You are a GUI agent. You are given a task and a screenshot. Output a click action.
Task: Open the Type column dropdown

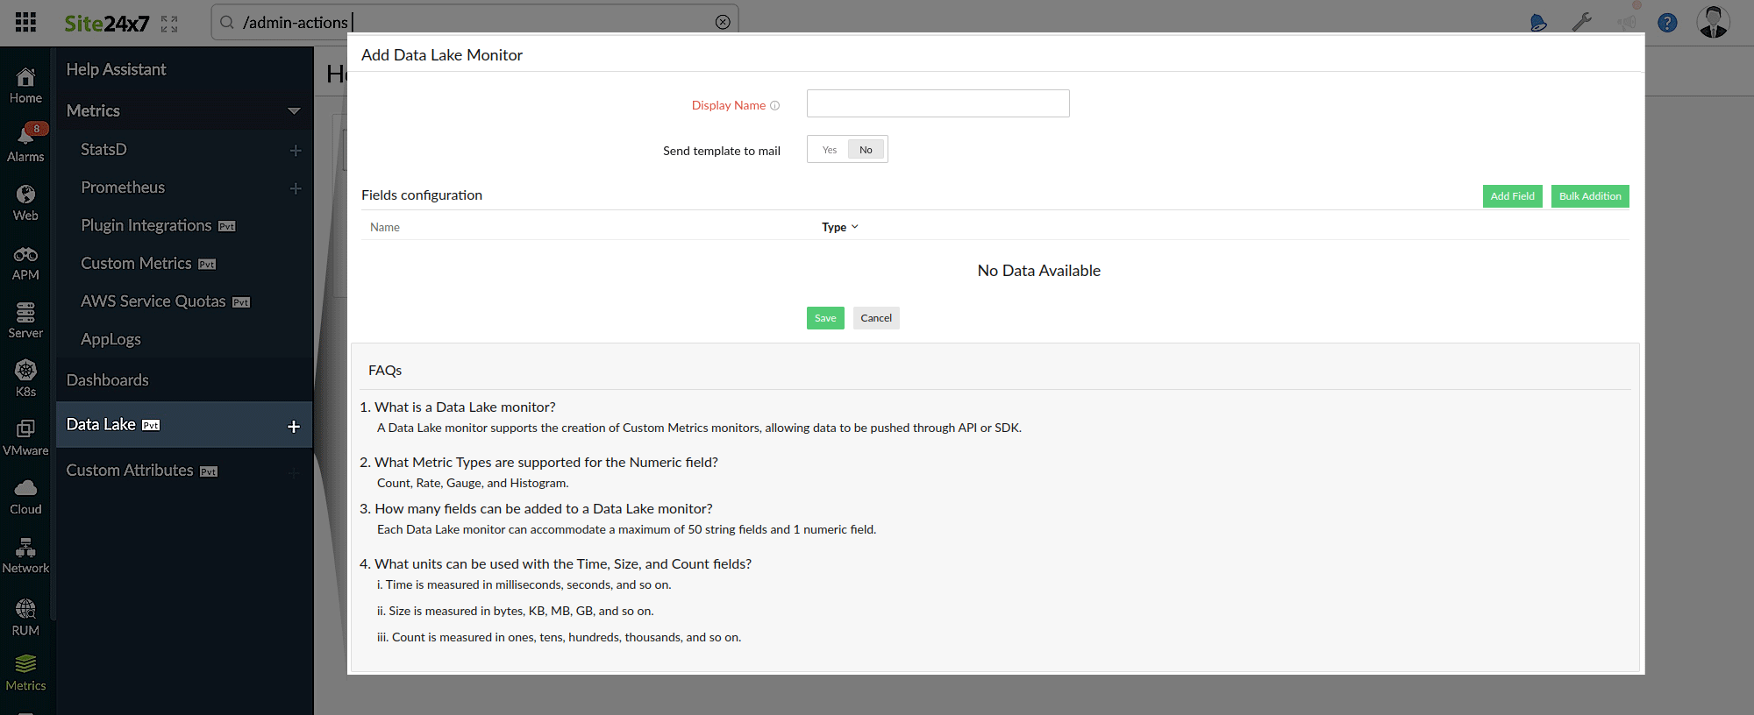click(x=840, y=227)
